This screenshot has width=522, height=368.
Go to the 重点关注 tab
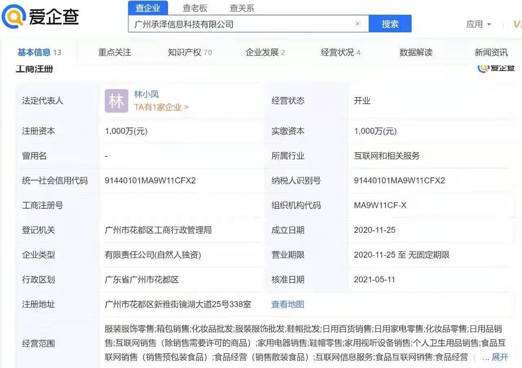point(115,52)
